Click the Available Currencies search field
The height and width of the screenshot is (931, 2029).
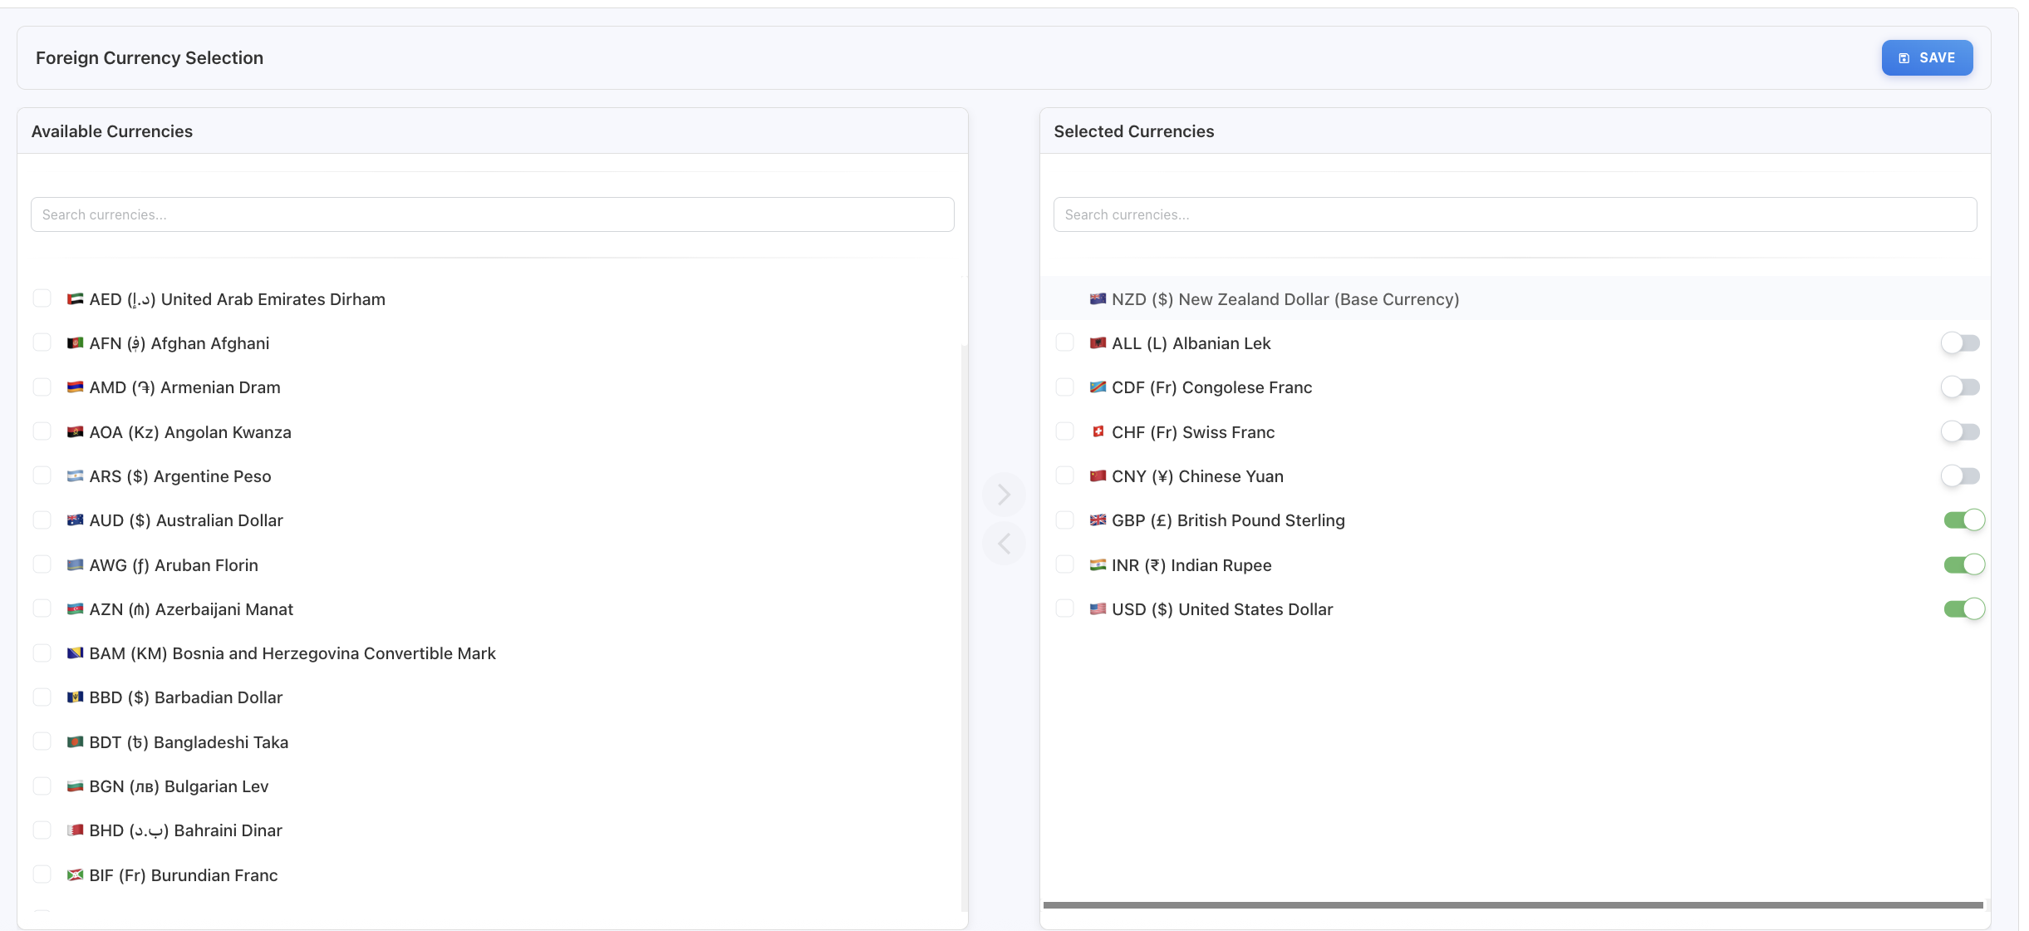coord(492,214)
